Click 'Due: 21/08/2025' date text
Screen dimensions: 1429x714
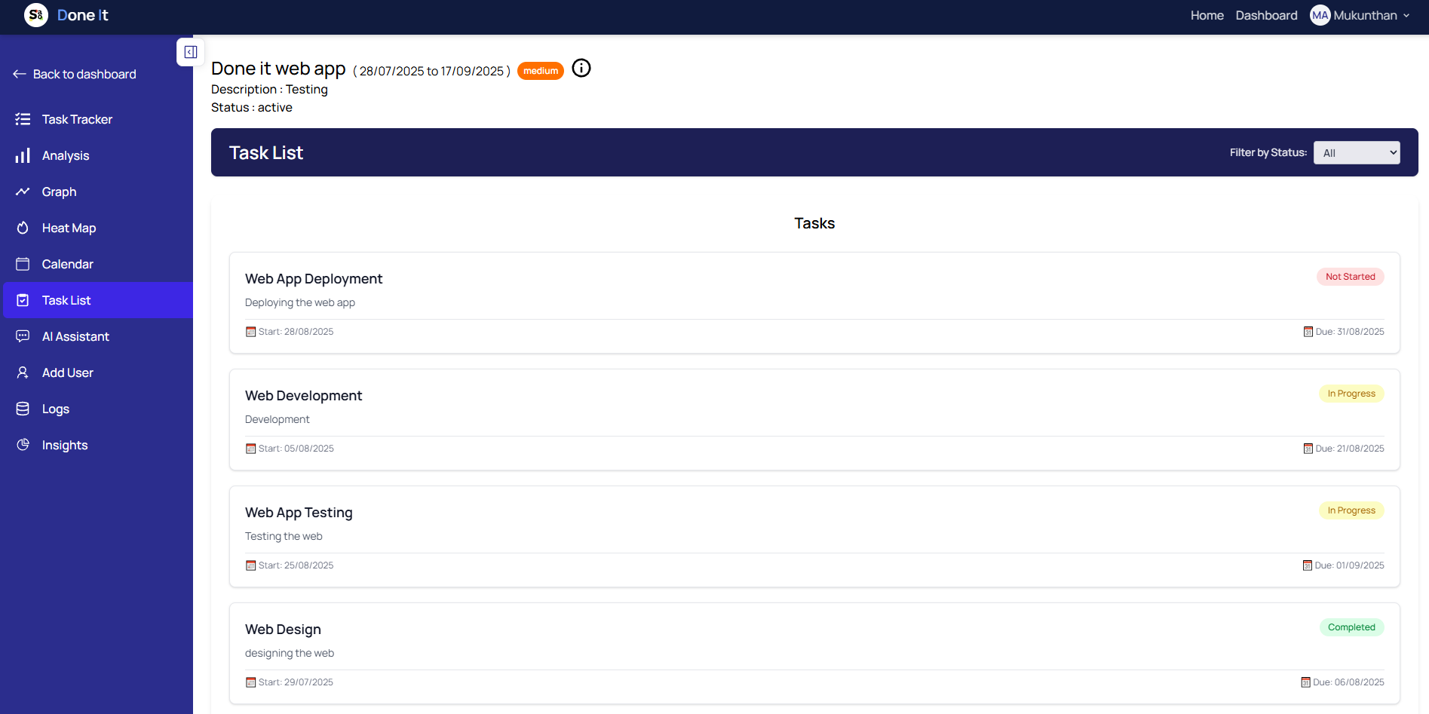pos(1350,449)
